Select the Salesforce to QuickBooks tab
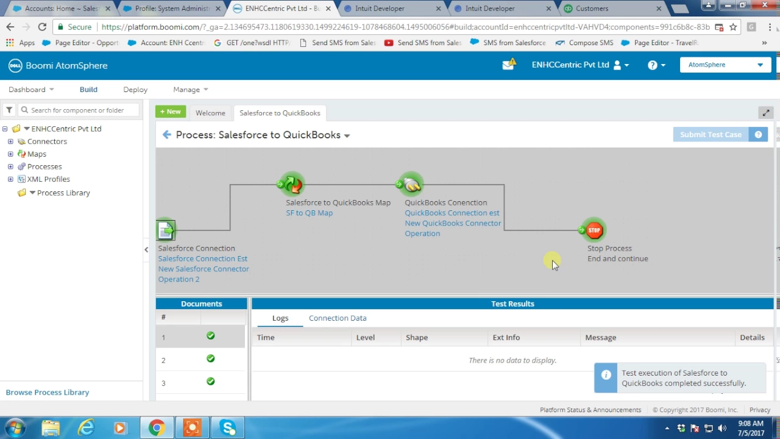Screen dimensions: 780x439 point(280,113)
